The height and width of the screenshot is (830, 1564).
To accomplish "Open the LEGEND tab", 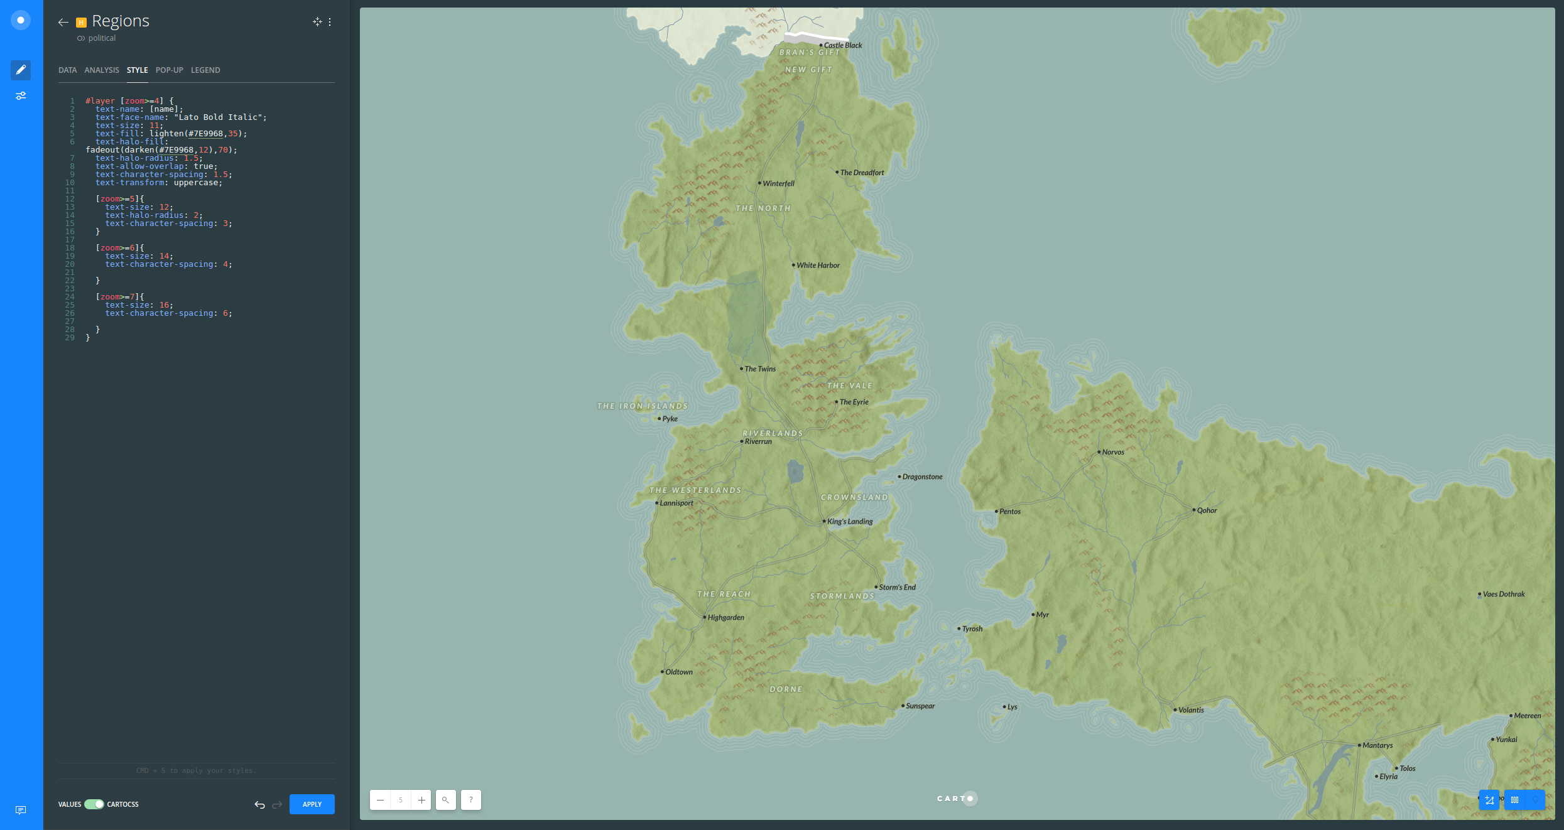I will 205,70.
